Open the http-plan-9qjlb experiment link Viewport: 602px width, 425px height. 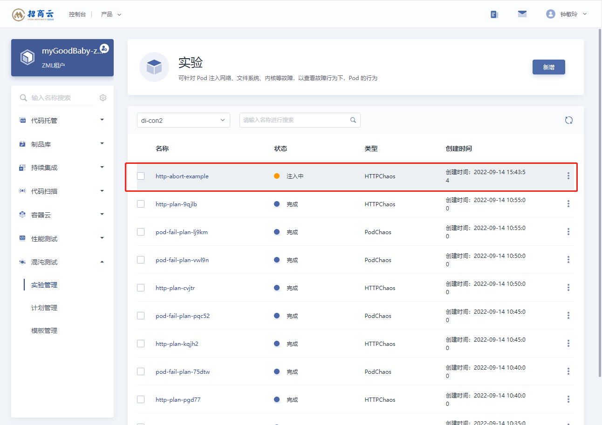176,204
